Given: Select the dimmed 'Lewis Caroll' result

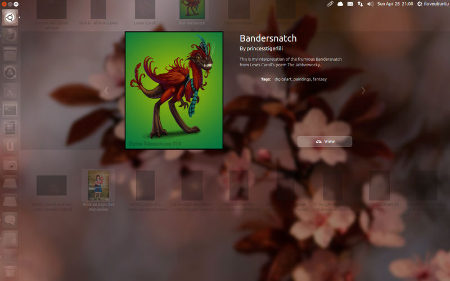Looking at the screenshot, I should [145, 12].
